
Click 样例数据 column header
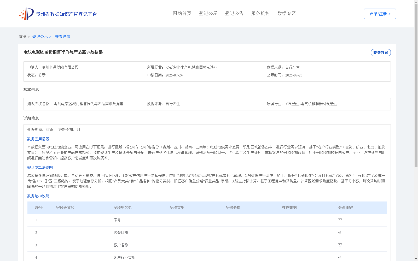pos(289,207)
